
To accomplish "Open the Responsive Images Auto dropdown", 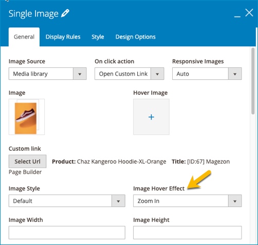I will (x=235, y=74).
